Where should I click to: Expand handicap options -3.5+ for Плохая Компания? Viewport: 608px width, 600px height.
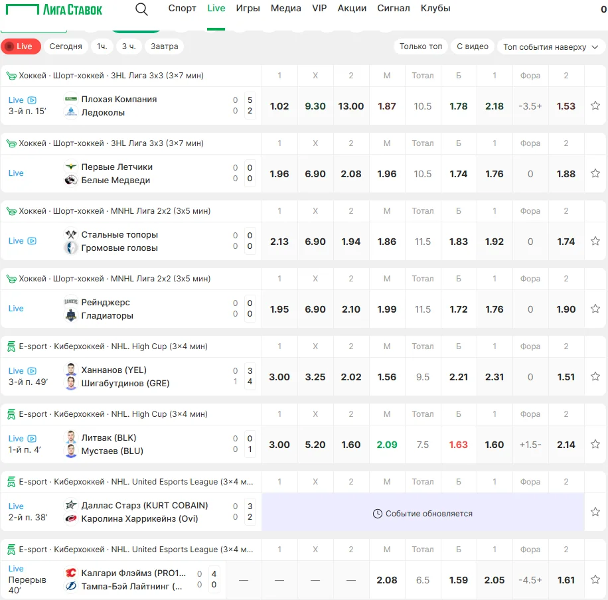[530, 106]
